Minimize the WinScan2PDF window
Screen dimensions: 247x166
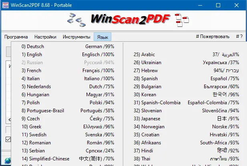(x=200, y=5)
